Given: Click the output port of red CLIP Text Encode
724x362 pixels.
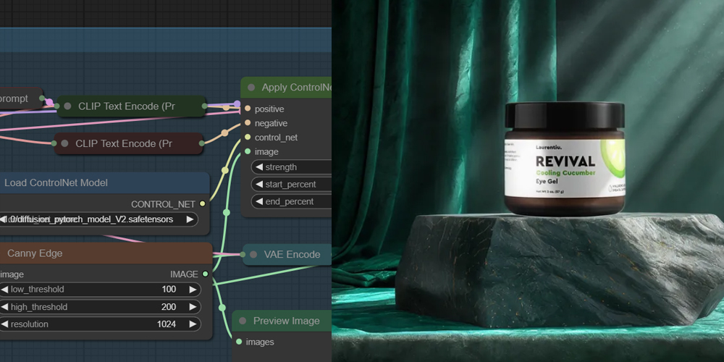Looking at the screenshot, I should [x=202, y=143].
